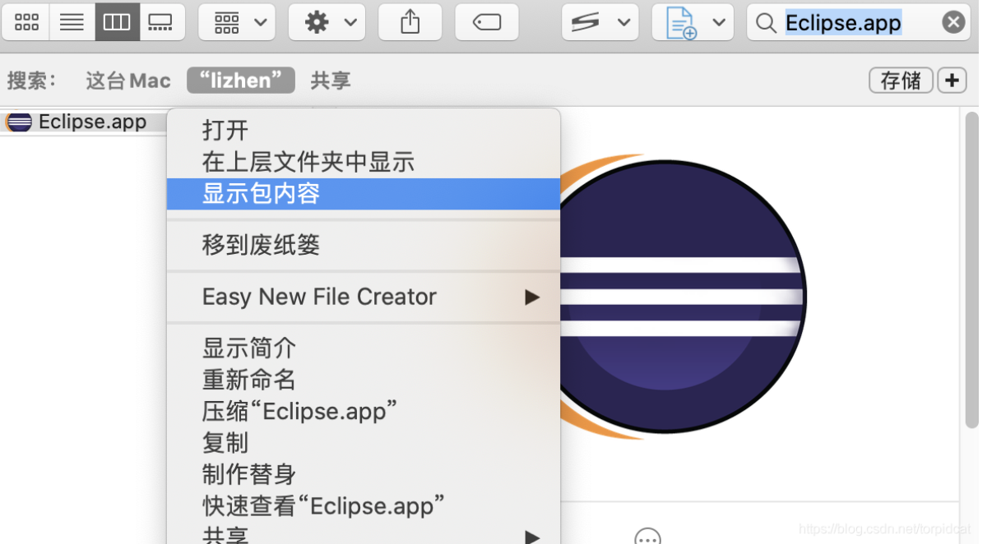Choose 重新命名 from context menu
987x544 pixels.
364,380
